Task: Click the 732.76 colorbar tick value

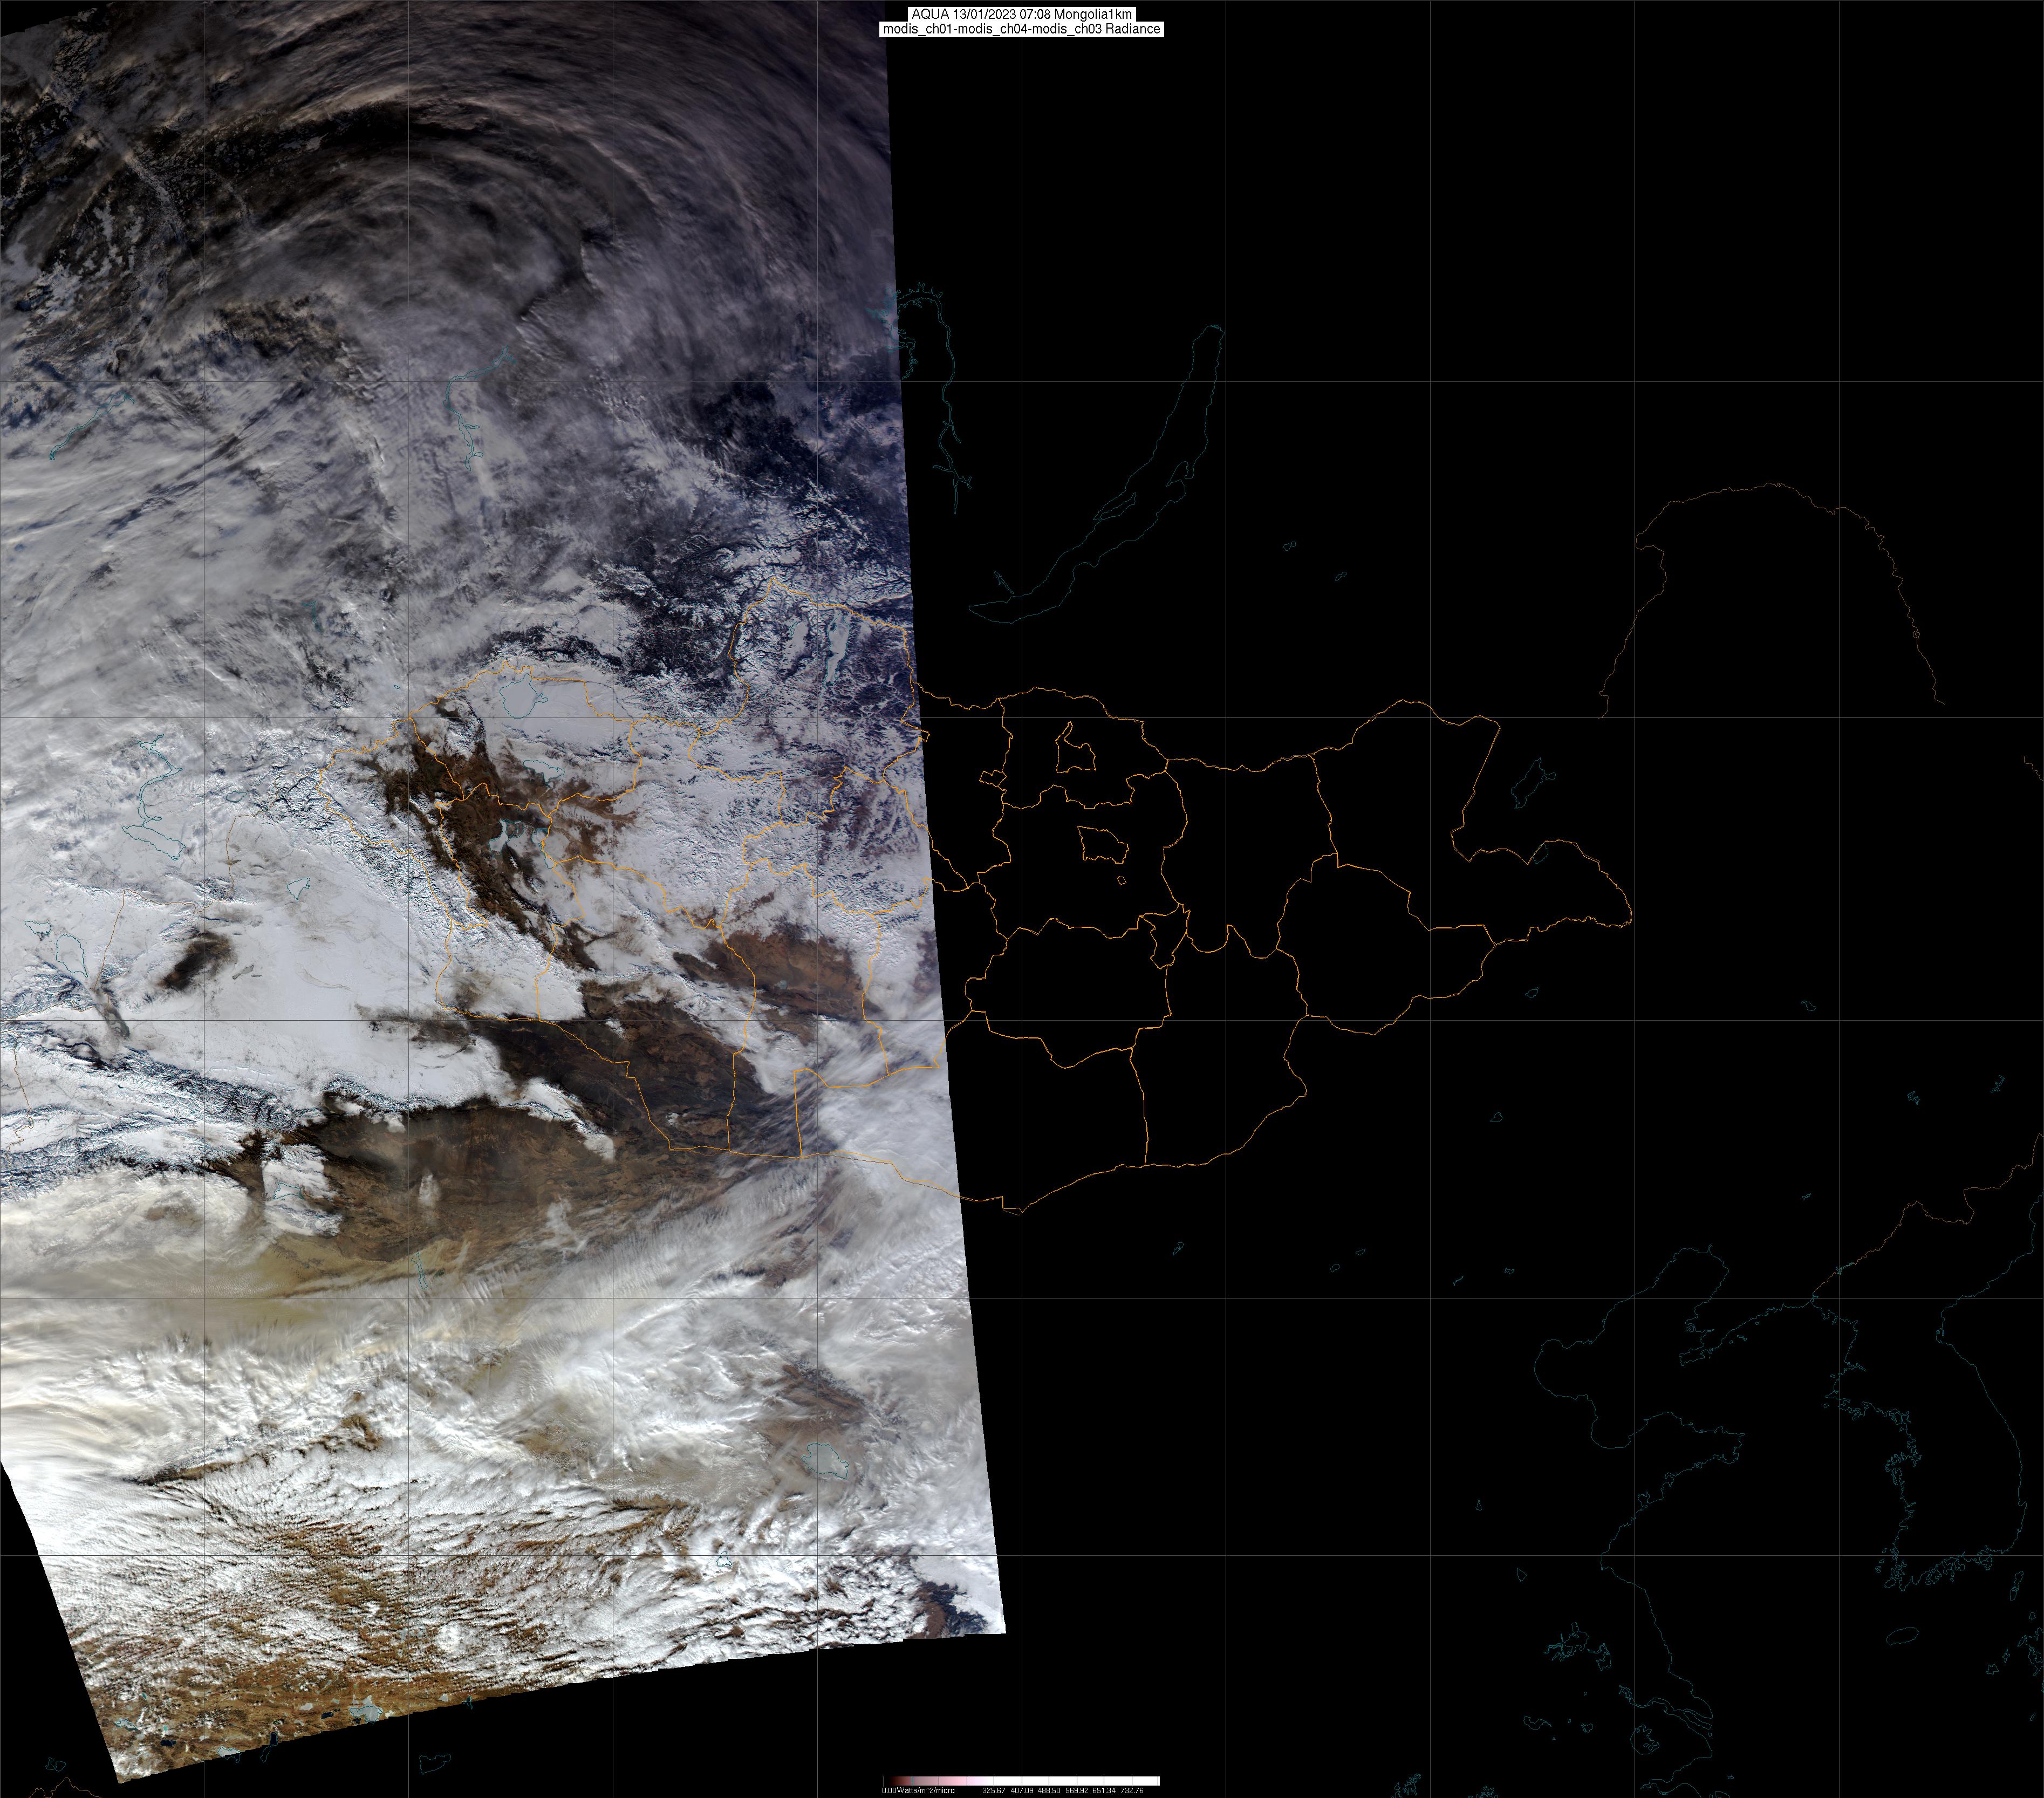Action: click(x=1132, y=1790)
